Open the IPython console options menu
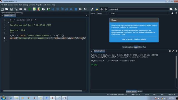The image size is (178, 100). [x=176, y=51]
